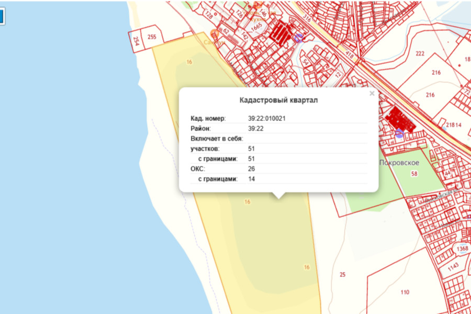This screenshot has width=471, height=314.
Task: Click the Район value 39:22
Action: tap(255, 129)
